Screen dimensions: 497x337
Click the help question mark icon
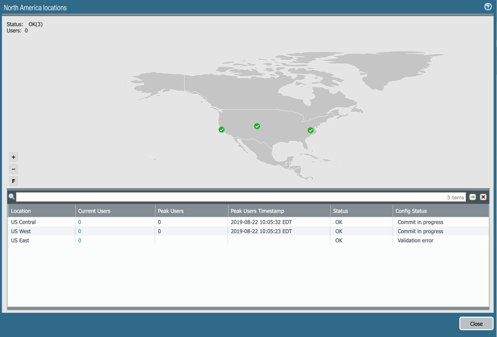click(x=488, y=7)
